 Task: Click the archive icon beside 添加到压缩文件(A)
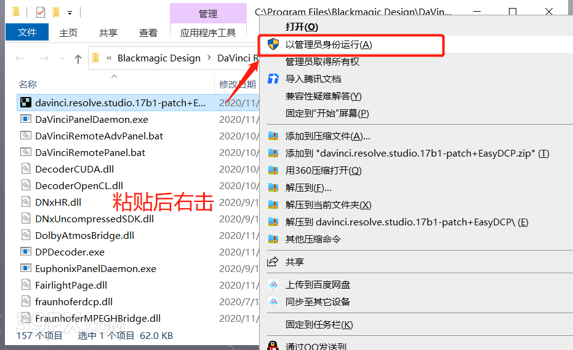[273, 136]
